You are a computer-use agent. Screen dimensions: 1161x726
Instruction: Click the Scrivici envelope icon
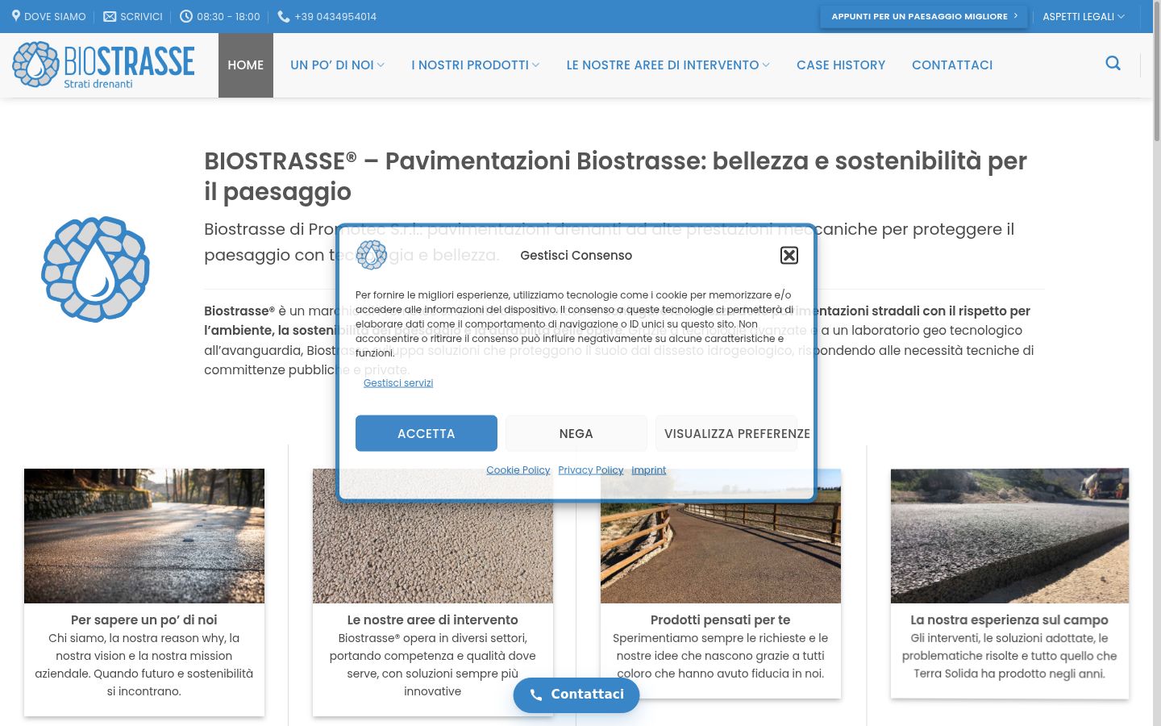[x=110, y=16]
